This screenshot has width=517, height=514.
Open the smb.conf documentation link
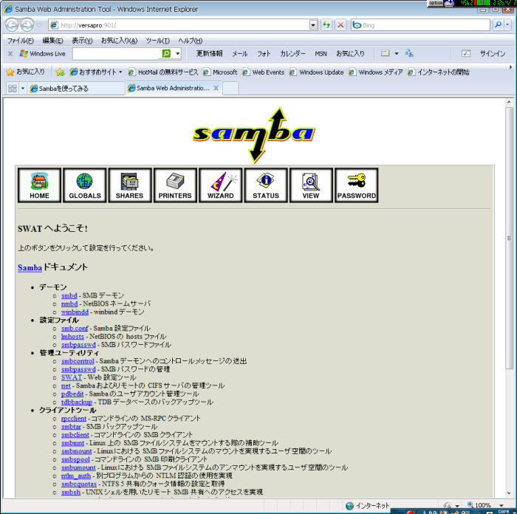point(75,329)
